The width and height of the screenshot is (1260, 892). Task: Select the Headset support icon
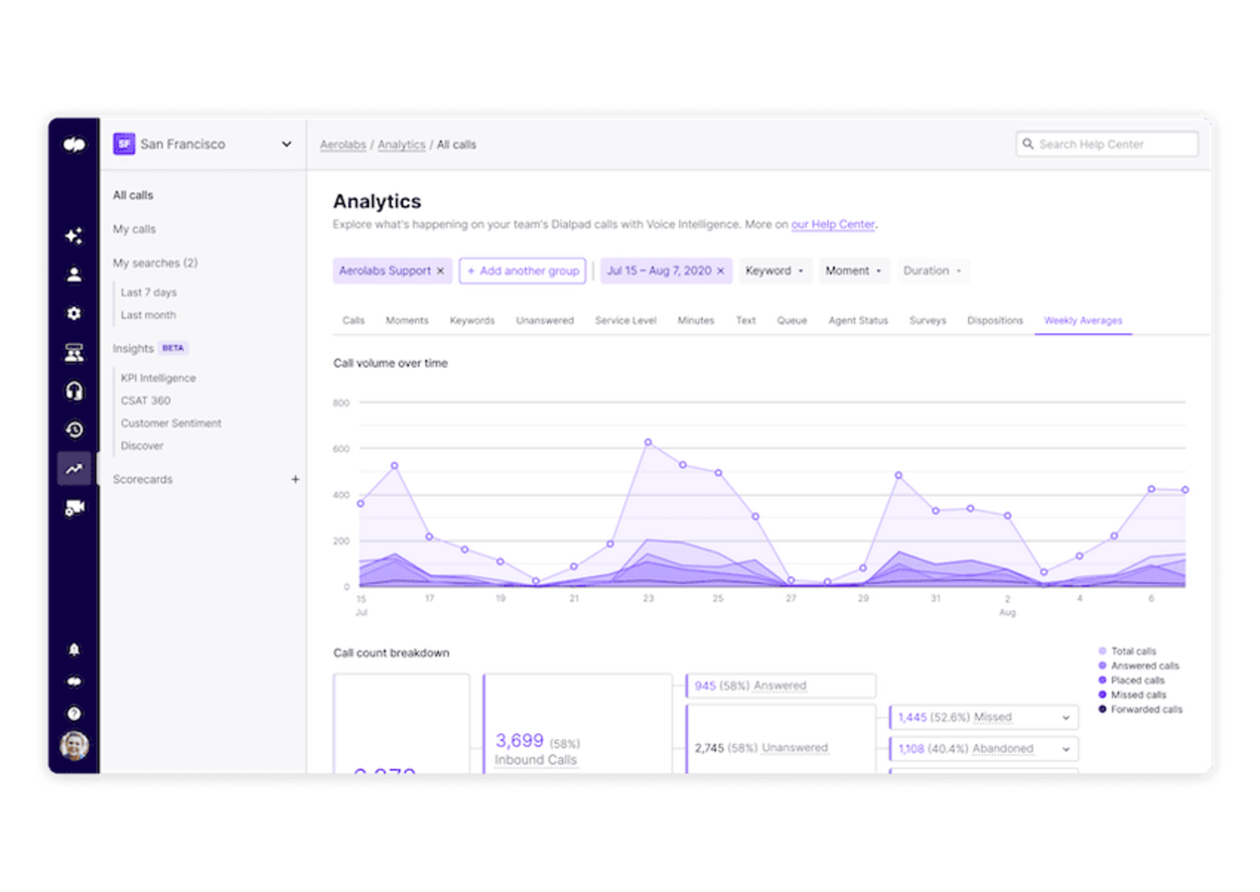(x=74, y=391)
